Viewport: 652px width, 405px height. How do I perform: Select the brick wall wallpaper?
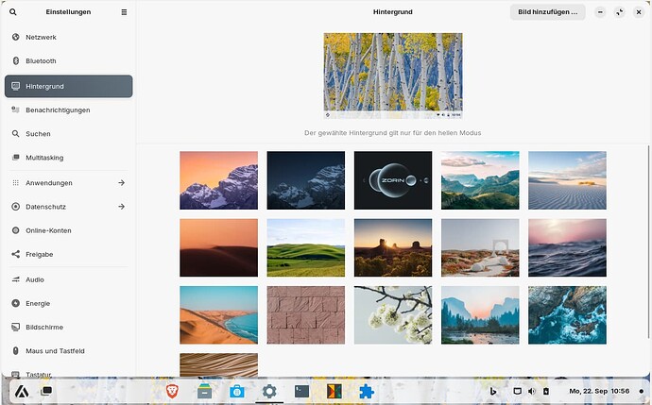[305, 315]
